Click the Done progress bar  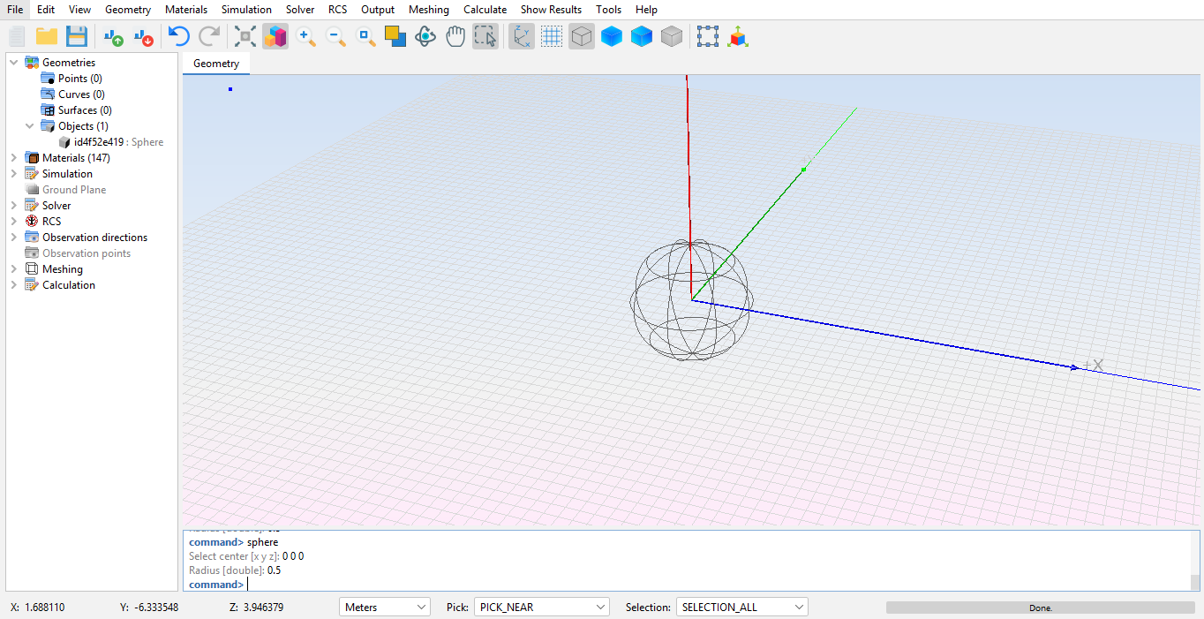point(1040,608)
